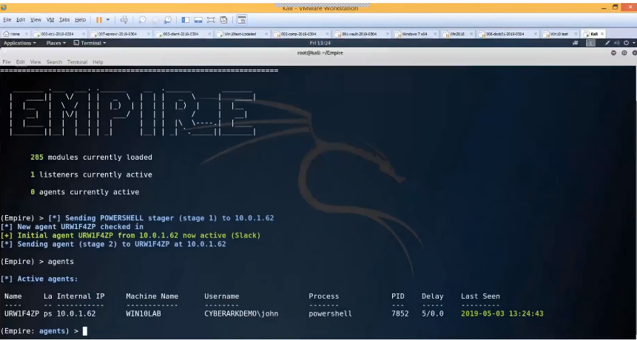Open the Fri 13:24 clock calendar
This screenshot has width=637, height=340.
click(x=320, y=43)
